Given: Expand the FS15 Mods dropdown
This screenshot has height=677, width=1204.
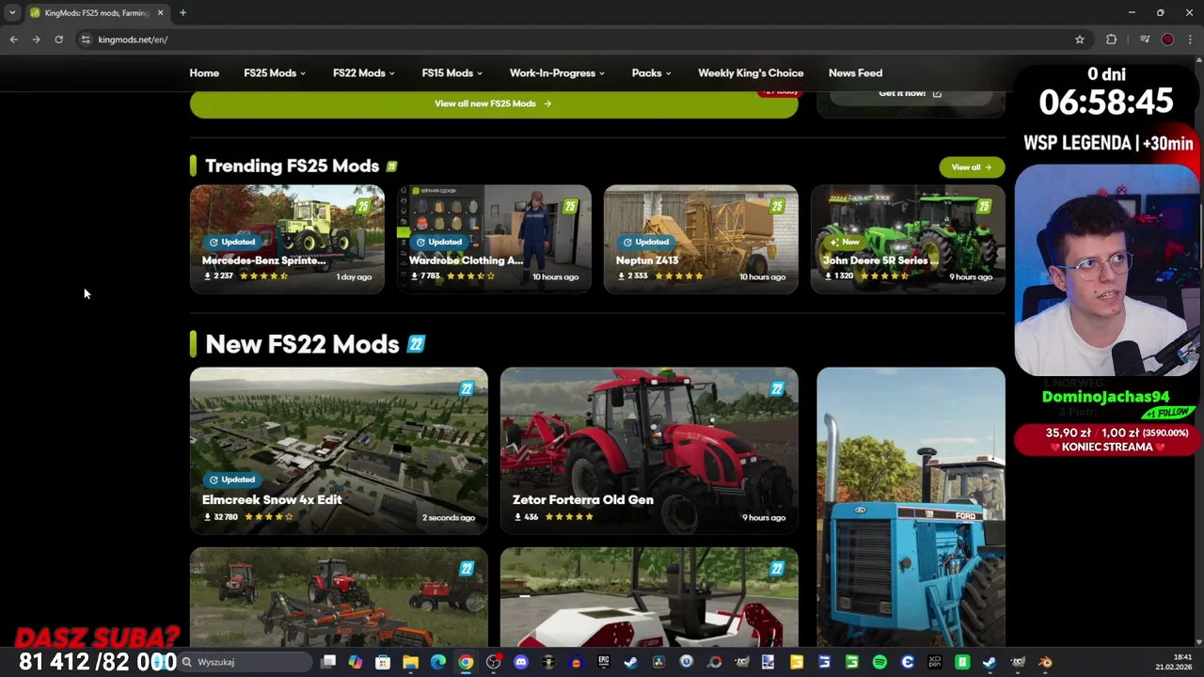Looking at the screenshot, I should click(451, 72).
